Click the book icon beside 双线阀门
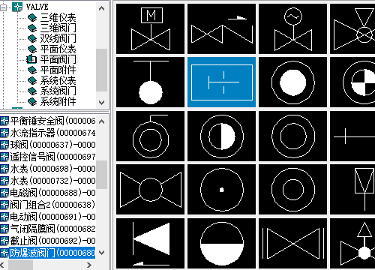This screenshot has height=270, width=375. 32,39
